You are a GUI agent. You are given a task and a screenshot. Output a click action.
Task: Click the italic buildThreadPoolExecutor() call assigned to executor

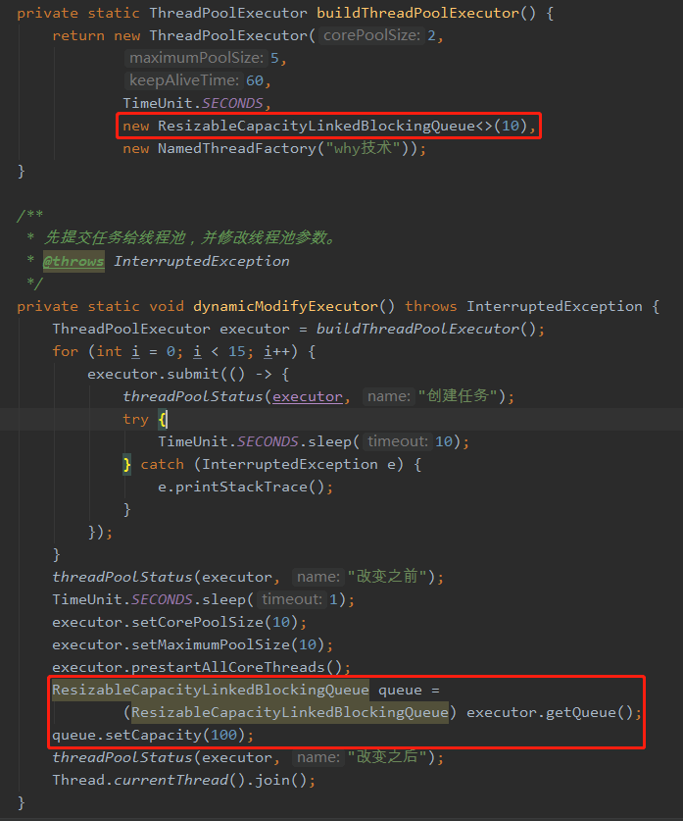(425, 329)
